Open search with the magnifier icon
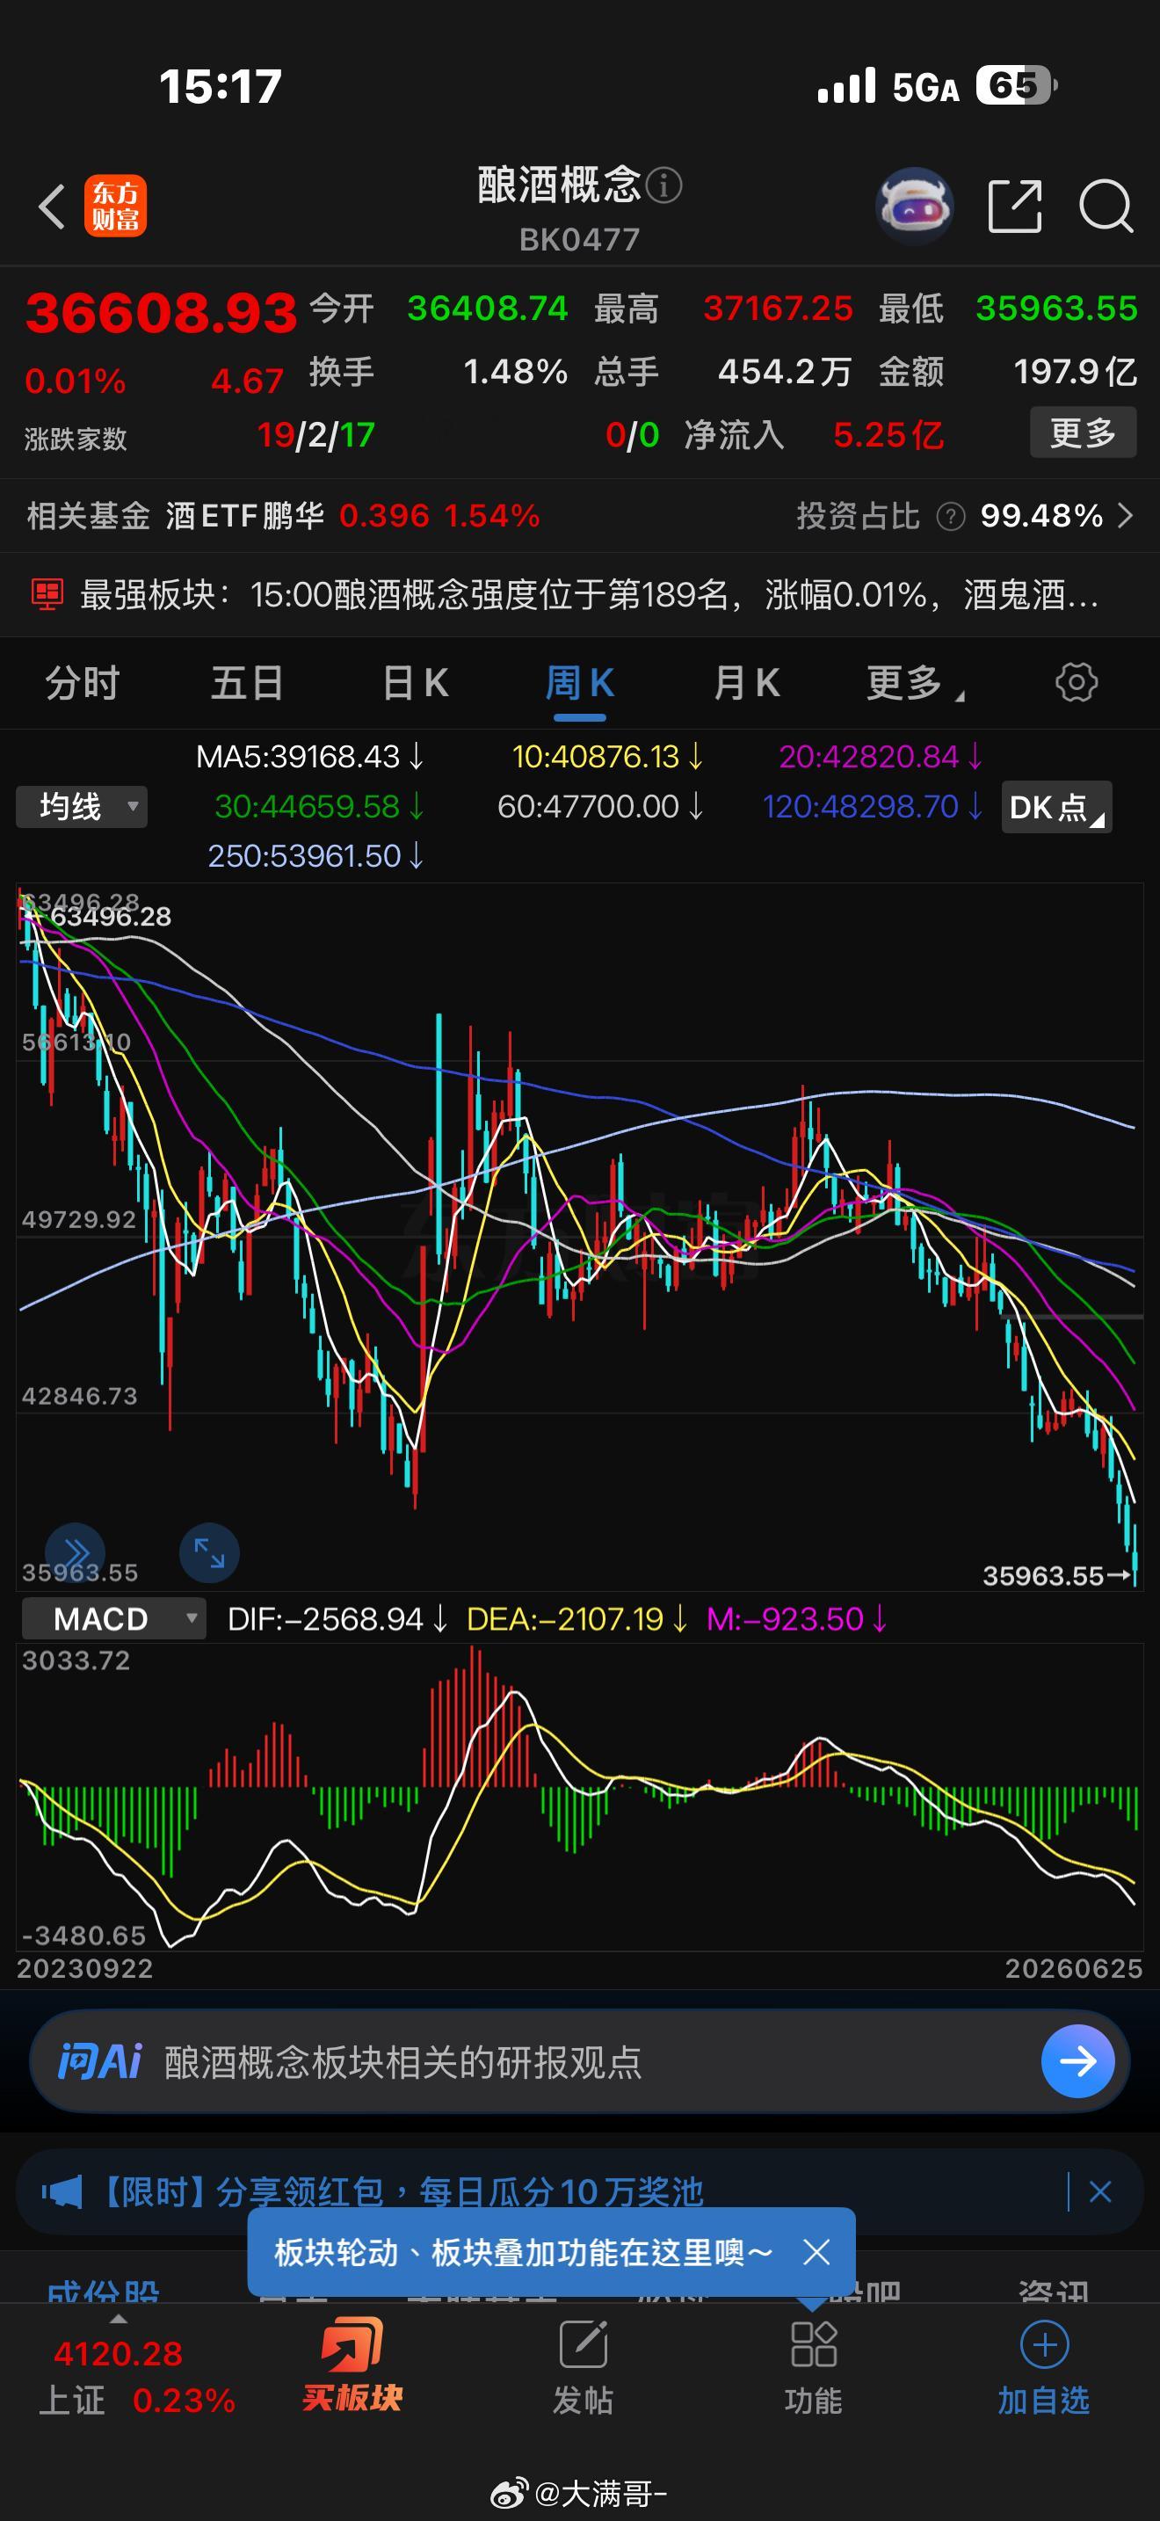The width and height of the screenshot is (1160, 2521). (1106, 207)
